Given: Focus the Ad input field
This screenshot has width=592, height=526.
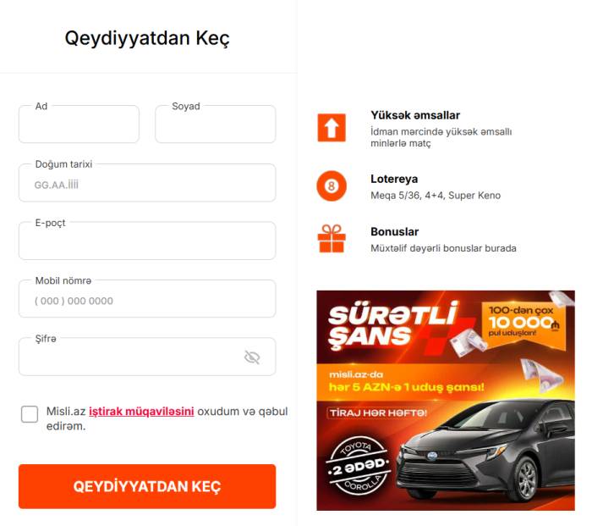Looking at the screenshot, I should pyautogui.click(x=79, y=124).
